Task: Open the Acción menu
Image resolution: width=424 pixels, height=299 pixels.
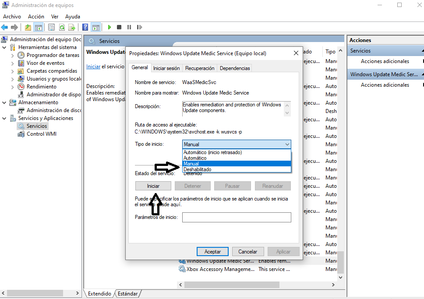Action: pyautogui.click(x=36, y=17)
